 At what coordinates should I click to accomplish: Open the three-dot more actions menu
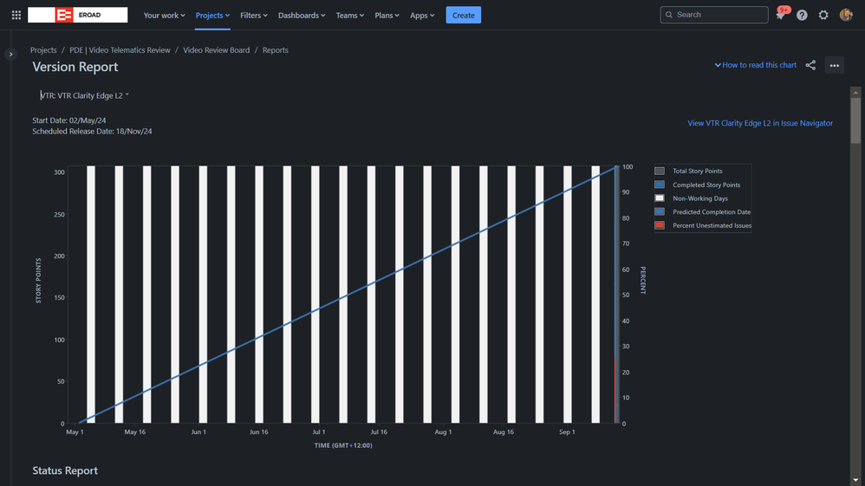click(x=834, y=65)
